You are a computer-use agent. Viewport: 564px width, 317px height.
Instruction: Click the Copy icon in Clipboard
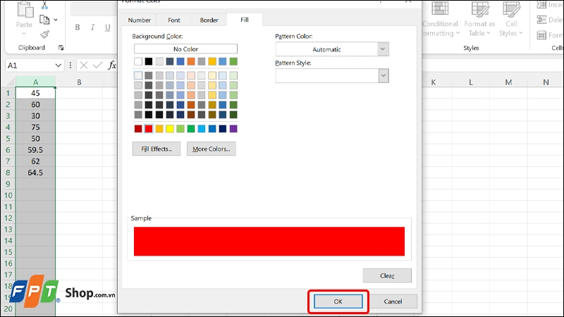(44, 20)
